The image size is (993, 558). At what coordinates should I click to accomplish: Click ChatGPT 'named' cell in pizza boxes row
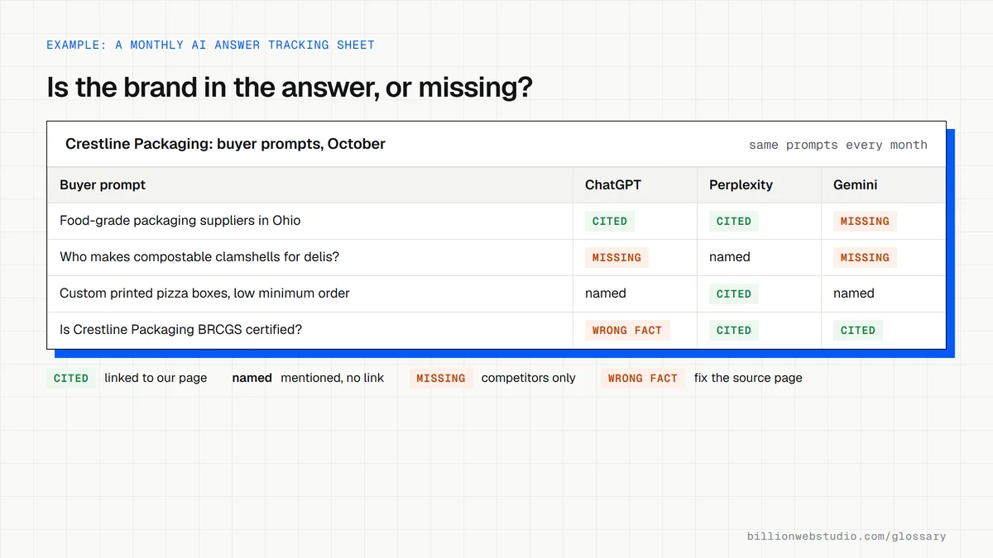(606, 293)
